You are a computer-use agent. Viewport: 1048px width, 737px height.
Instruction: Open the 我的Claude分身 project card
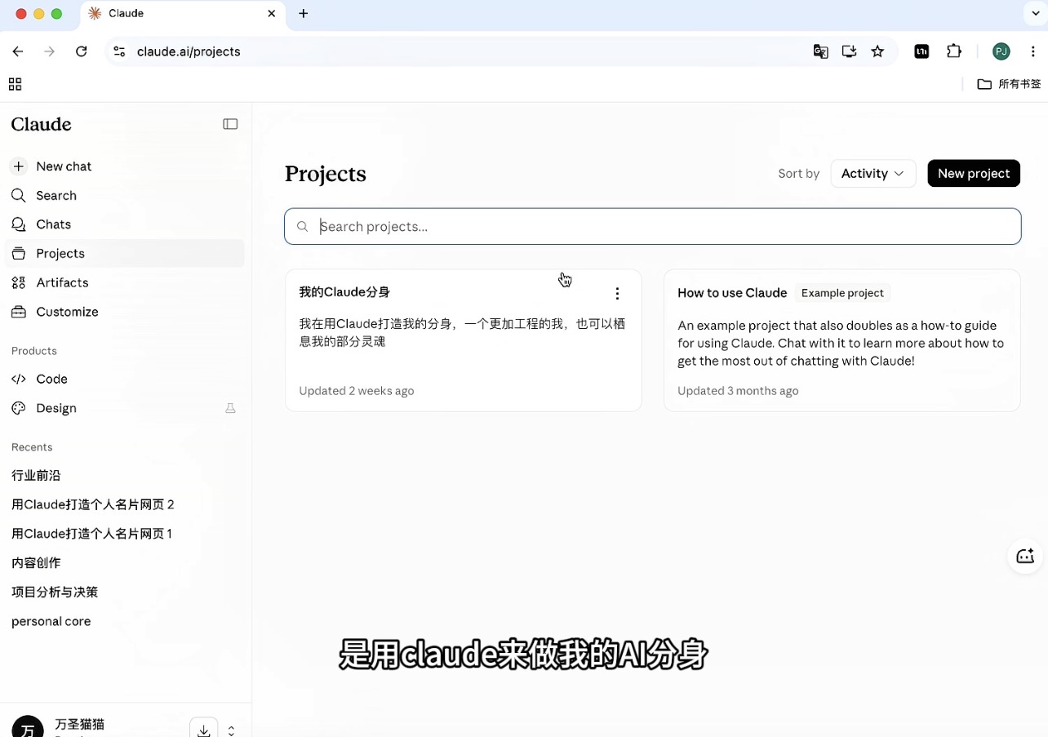pos(464,340)
